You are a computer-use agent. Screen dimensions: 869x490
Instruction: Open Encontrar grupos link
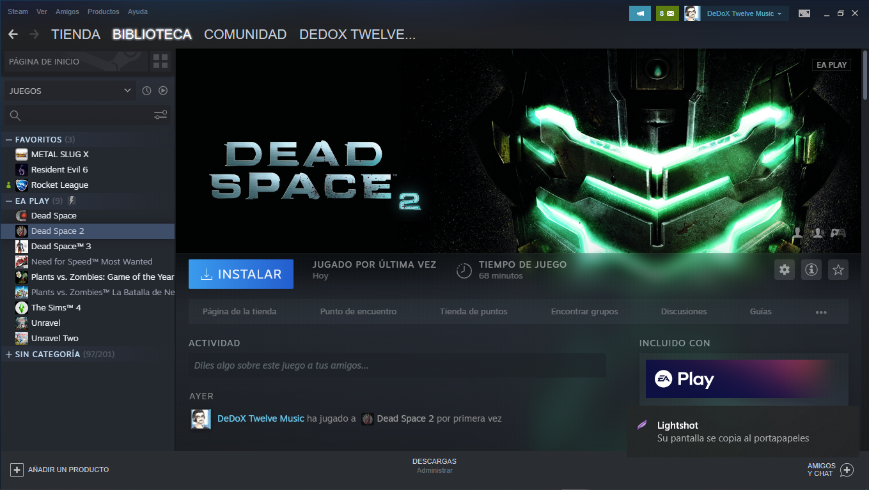(x=584, y=312)
